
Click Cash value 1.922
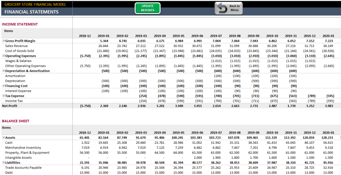pos(86,142)
